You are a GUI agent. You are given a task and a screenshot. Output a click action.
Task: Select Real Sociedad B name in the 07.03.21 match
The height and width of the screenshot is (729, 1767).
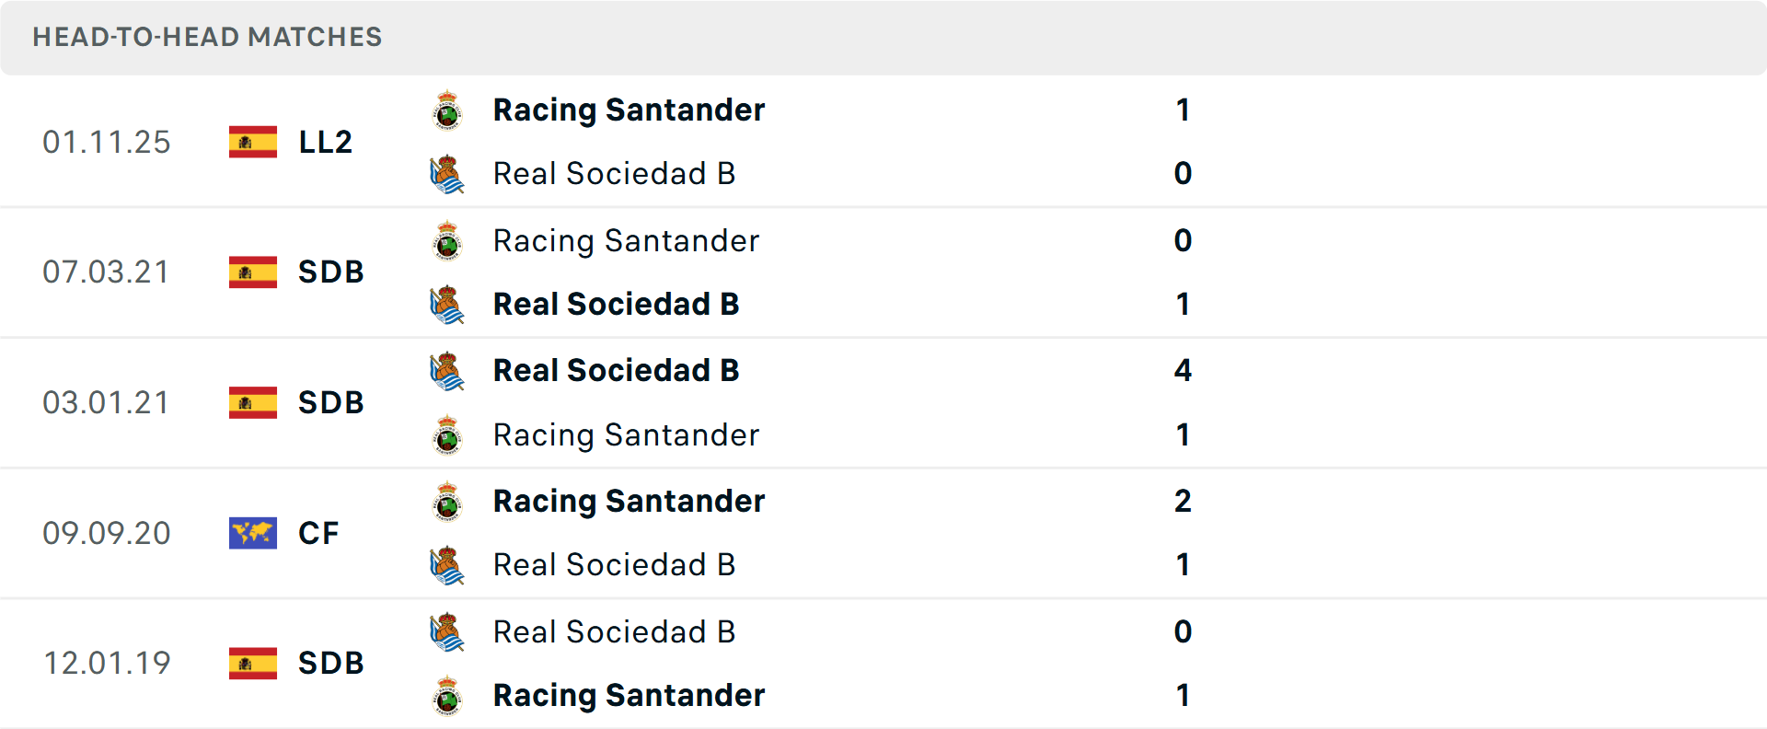(616, 304)
